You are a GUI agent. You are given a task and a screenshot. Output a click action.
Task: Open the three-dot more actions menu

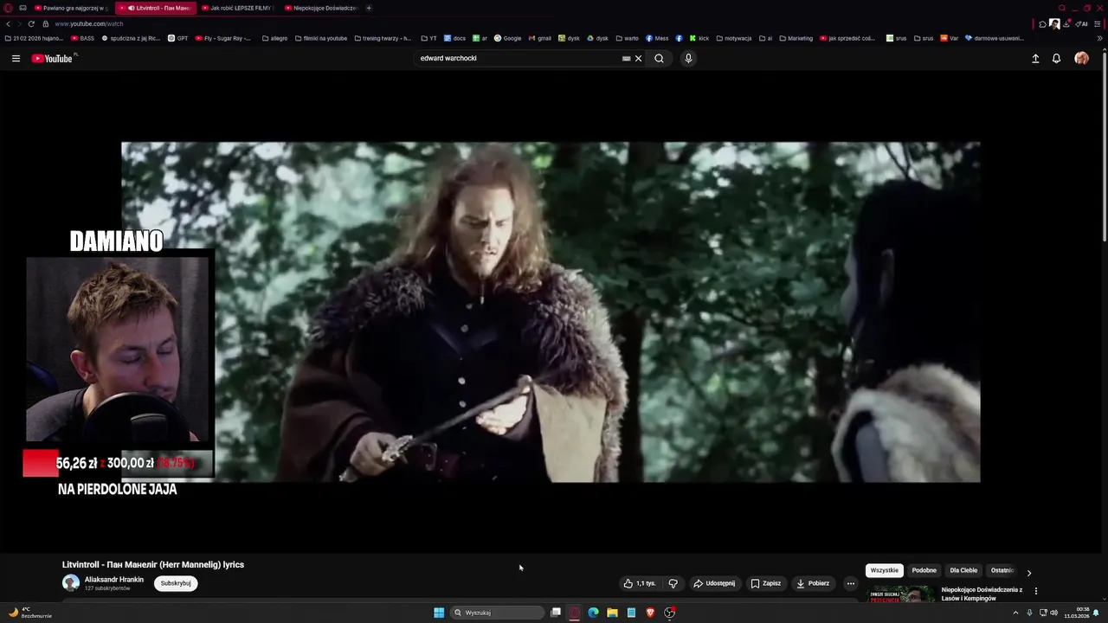point(850,583)
